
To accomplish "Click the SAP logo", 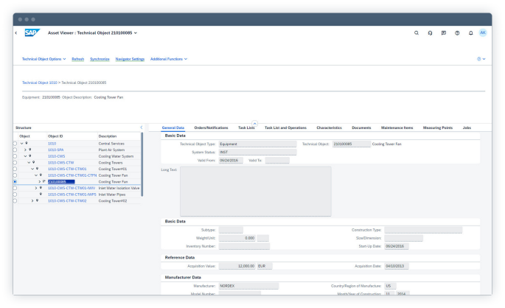I will click(31, 32).
